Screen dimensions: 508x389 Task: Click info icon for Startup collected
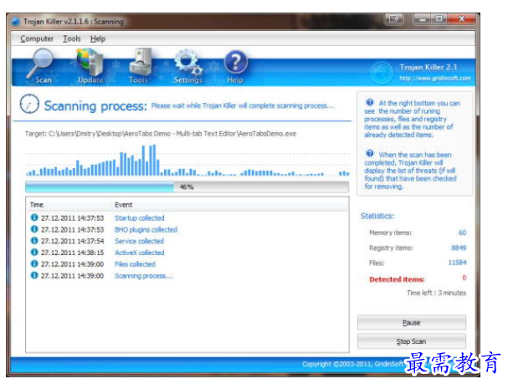pyautogui.click(x=34, y=218)
